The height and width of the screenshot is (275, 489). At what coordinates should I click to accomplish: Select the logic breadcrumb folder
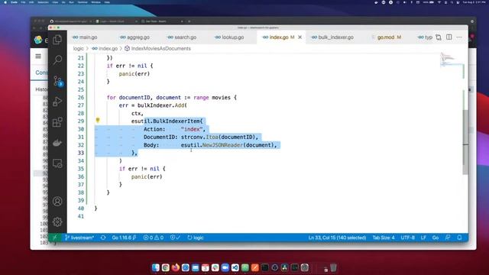tap(78, 48)
